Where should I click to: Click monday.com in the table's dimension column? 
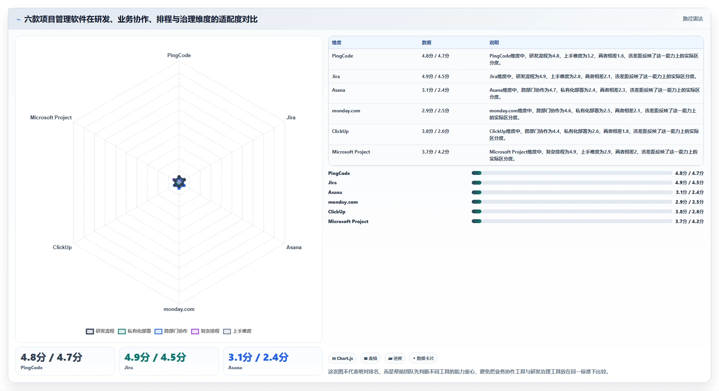(x=346, y=111)
